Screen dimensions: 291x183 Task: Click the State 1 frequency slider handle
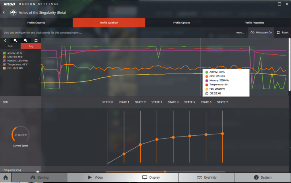click(x=124, y=154)
